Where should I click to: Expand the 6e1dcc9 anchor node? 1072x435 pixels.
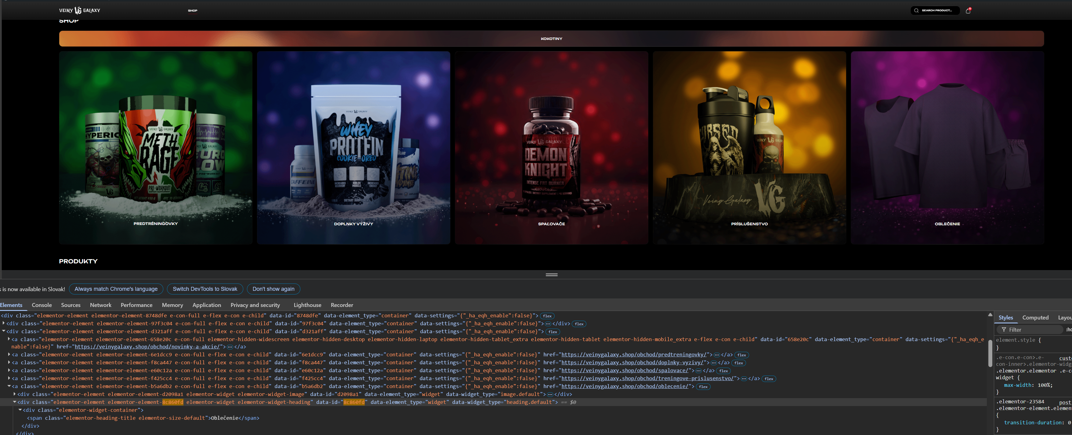point(9,355)
